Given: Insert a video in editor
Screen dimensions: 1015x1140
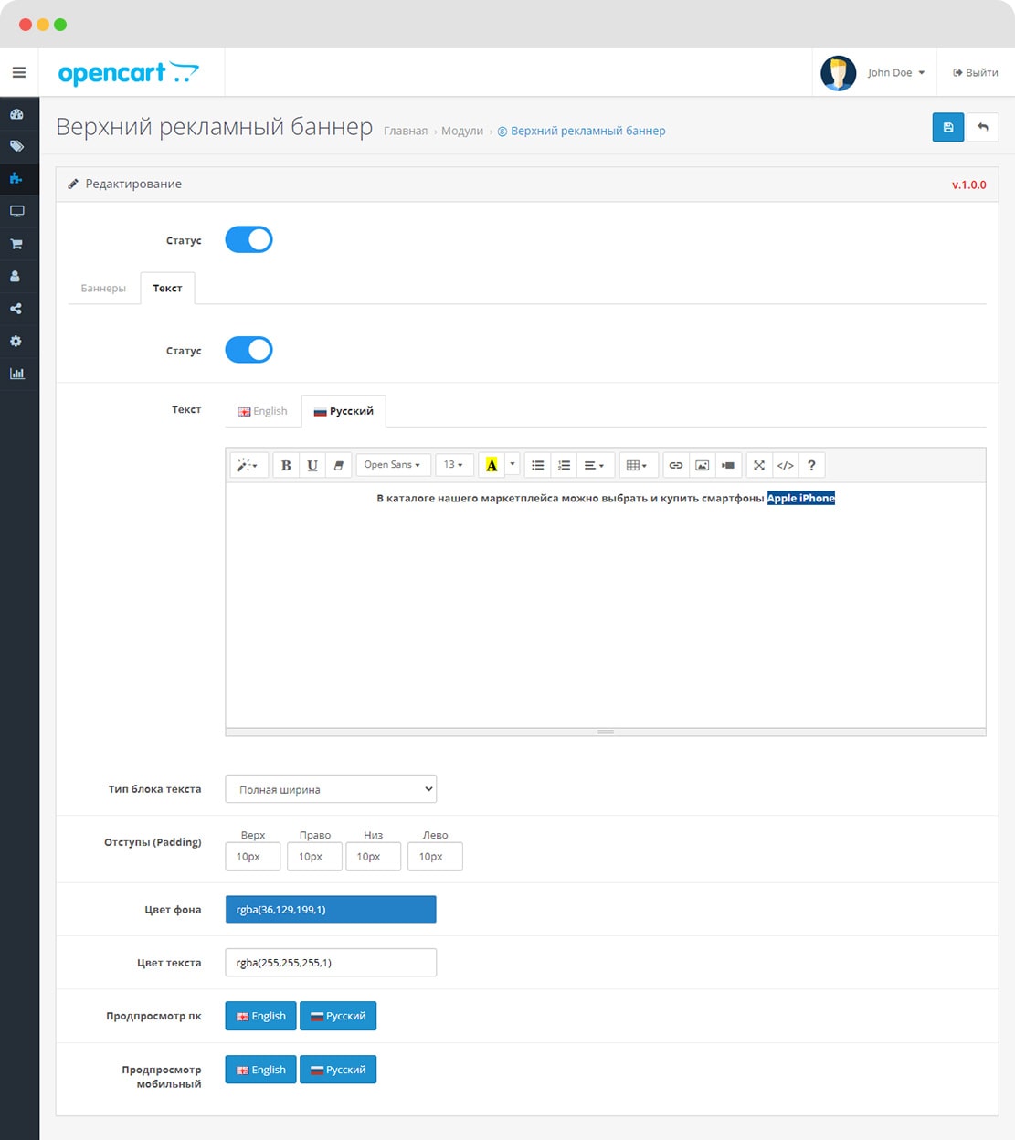Looking at the screenshot, I should 728,465.
